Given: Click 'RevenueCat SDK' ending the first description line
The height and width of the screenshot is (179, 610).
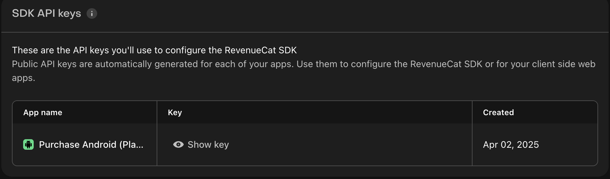Looking at the screenshot, I should coord(261,50).
